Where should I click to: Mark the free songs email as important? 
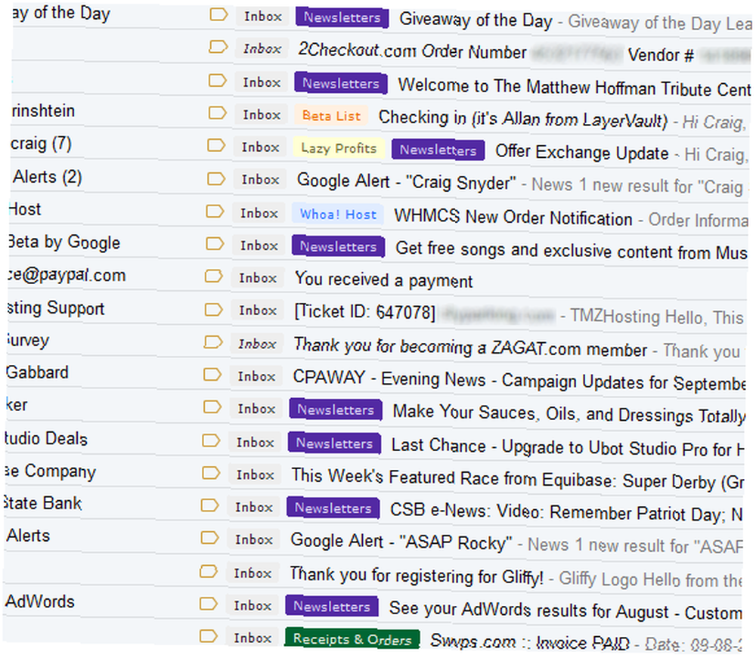(215, 243)
